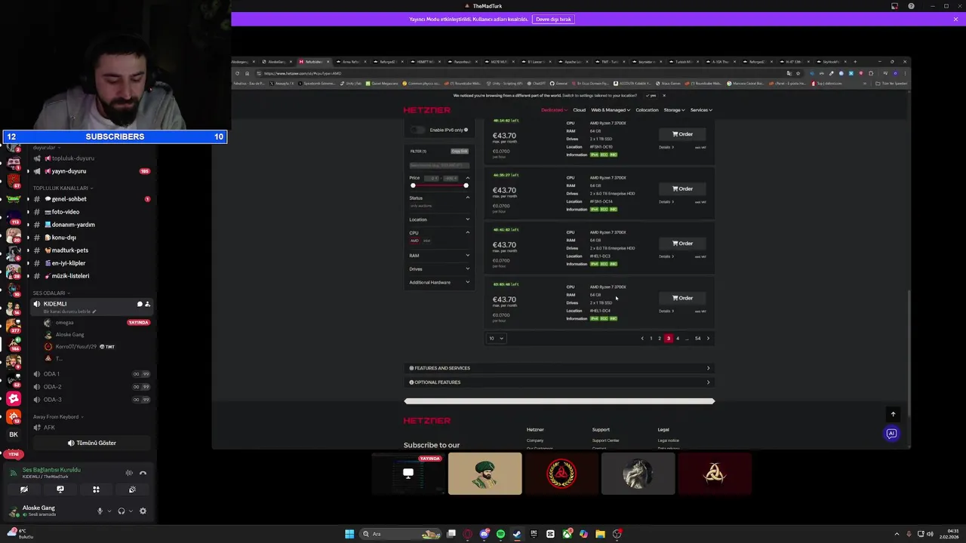Invite people to KIDEMLI channel
The height and width of the screenshot is (543, 966).
click(147, 304)
